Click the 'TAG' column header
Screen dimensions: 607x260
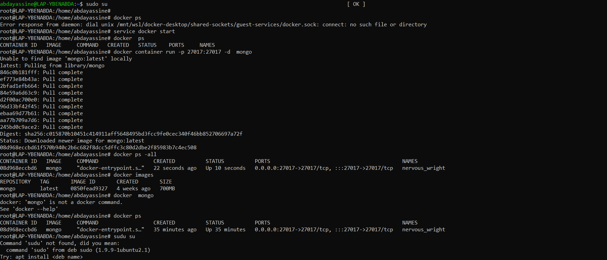pos(44,182)
